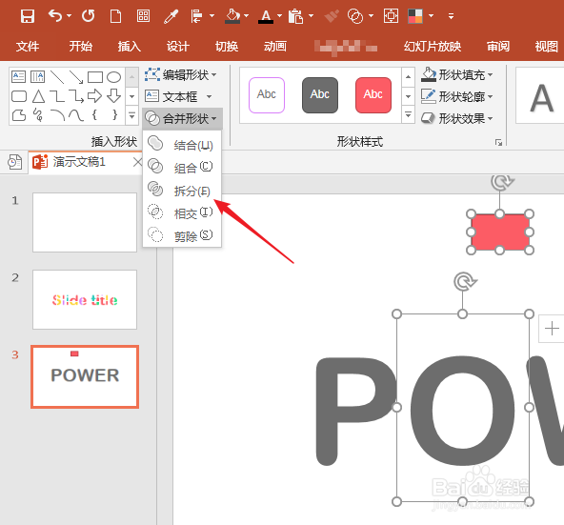The height and width of the screenshot is (525, 564).
Task: Open the Undo history dropdown arrow
Action: coord(69,16)
